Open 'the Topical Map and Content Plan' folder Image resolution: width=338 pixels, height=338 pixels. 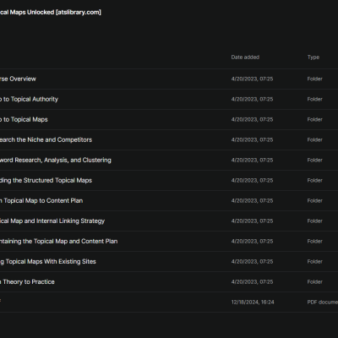pyautogui.click(x=59, y=241)
